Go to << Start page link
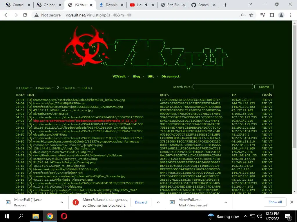297x222 pixels. (22, 88)
